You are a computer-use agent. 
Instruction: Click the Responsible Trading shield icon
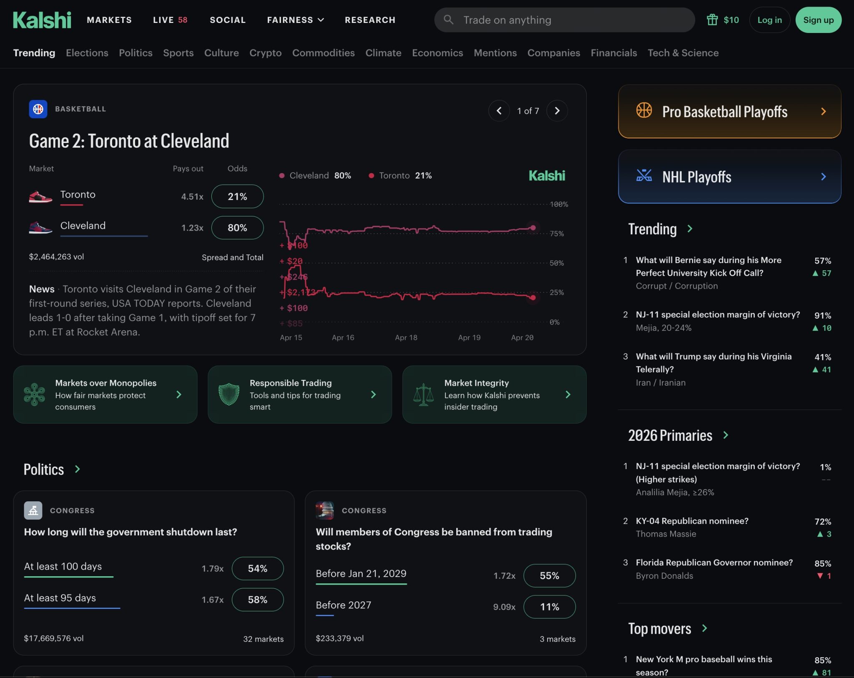tap(229, 394)
